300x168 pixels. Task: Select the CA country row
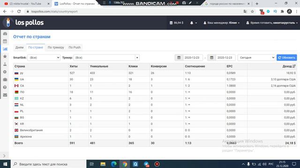[155, 86]
